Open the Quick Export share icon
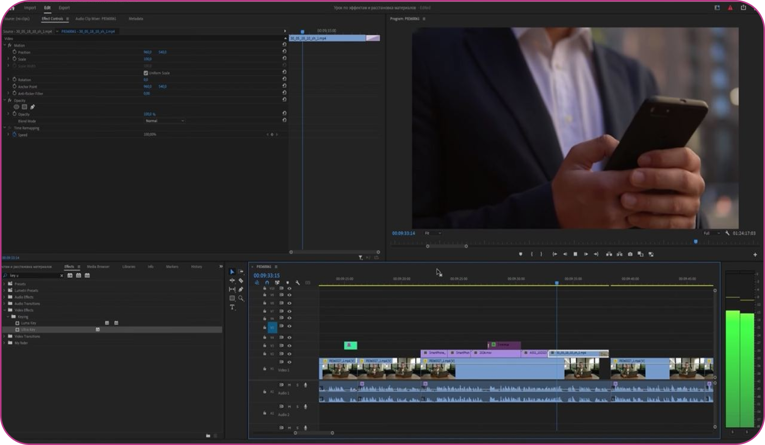The width and height of the screenshot is (765, 445). point(743,7)
